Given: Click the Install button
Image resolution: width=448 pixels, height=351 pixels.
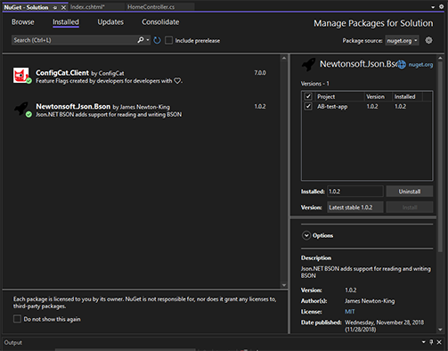Looking at the screenshot, I should pos(410,208).
